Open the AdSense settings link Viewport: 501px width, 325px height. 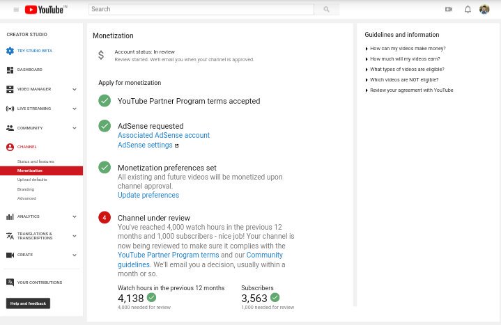pyautogui.click(x=145, y=145)
